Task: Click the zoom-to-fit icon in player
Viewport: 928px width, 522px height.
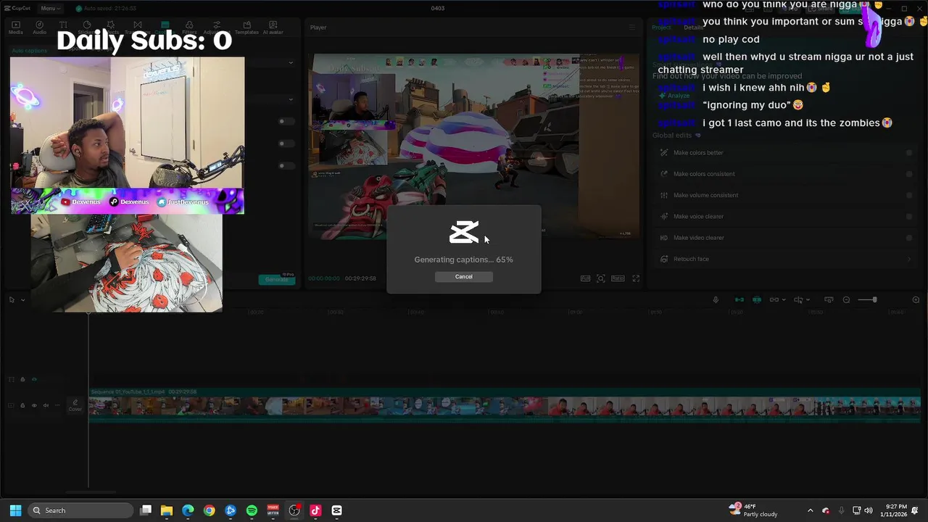Action: [601, 278]
